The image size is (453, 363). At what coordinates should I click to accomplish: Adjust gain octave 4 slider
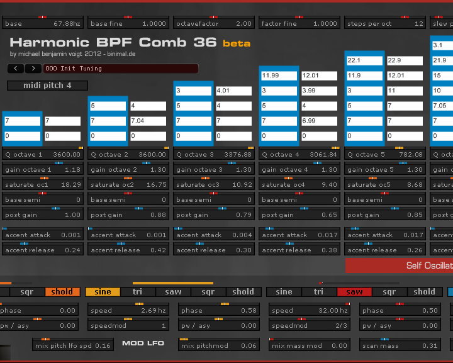pyautogui.click(x=299, y=169)
